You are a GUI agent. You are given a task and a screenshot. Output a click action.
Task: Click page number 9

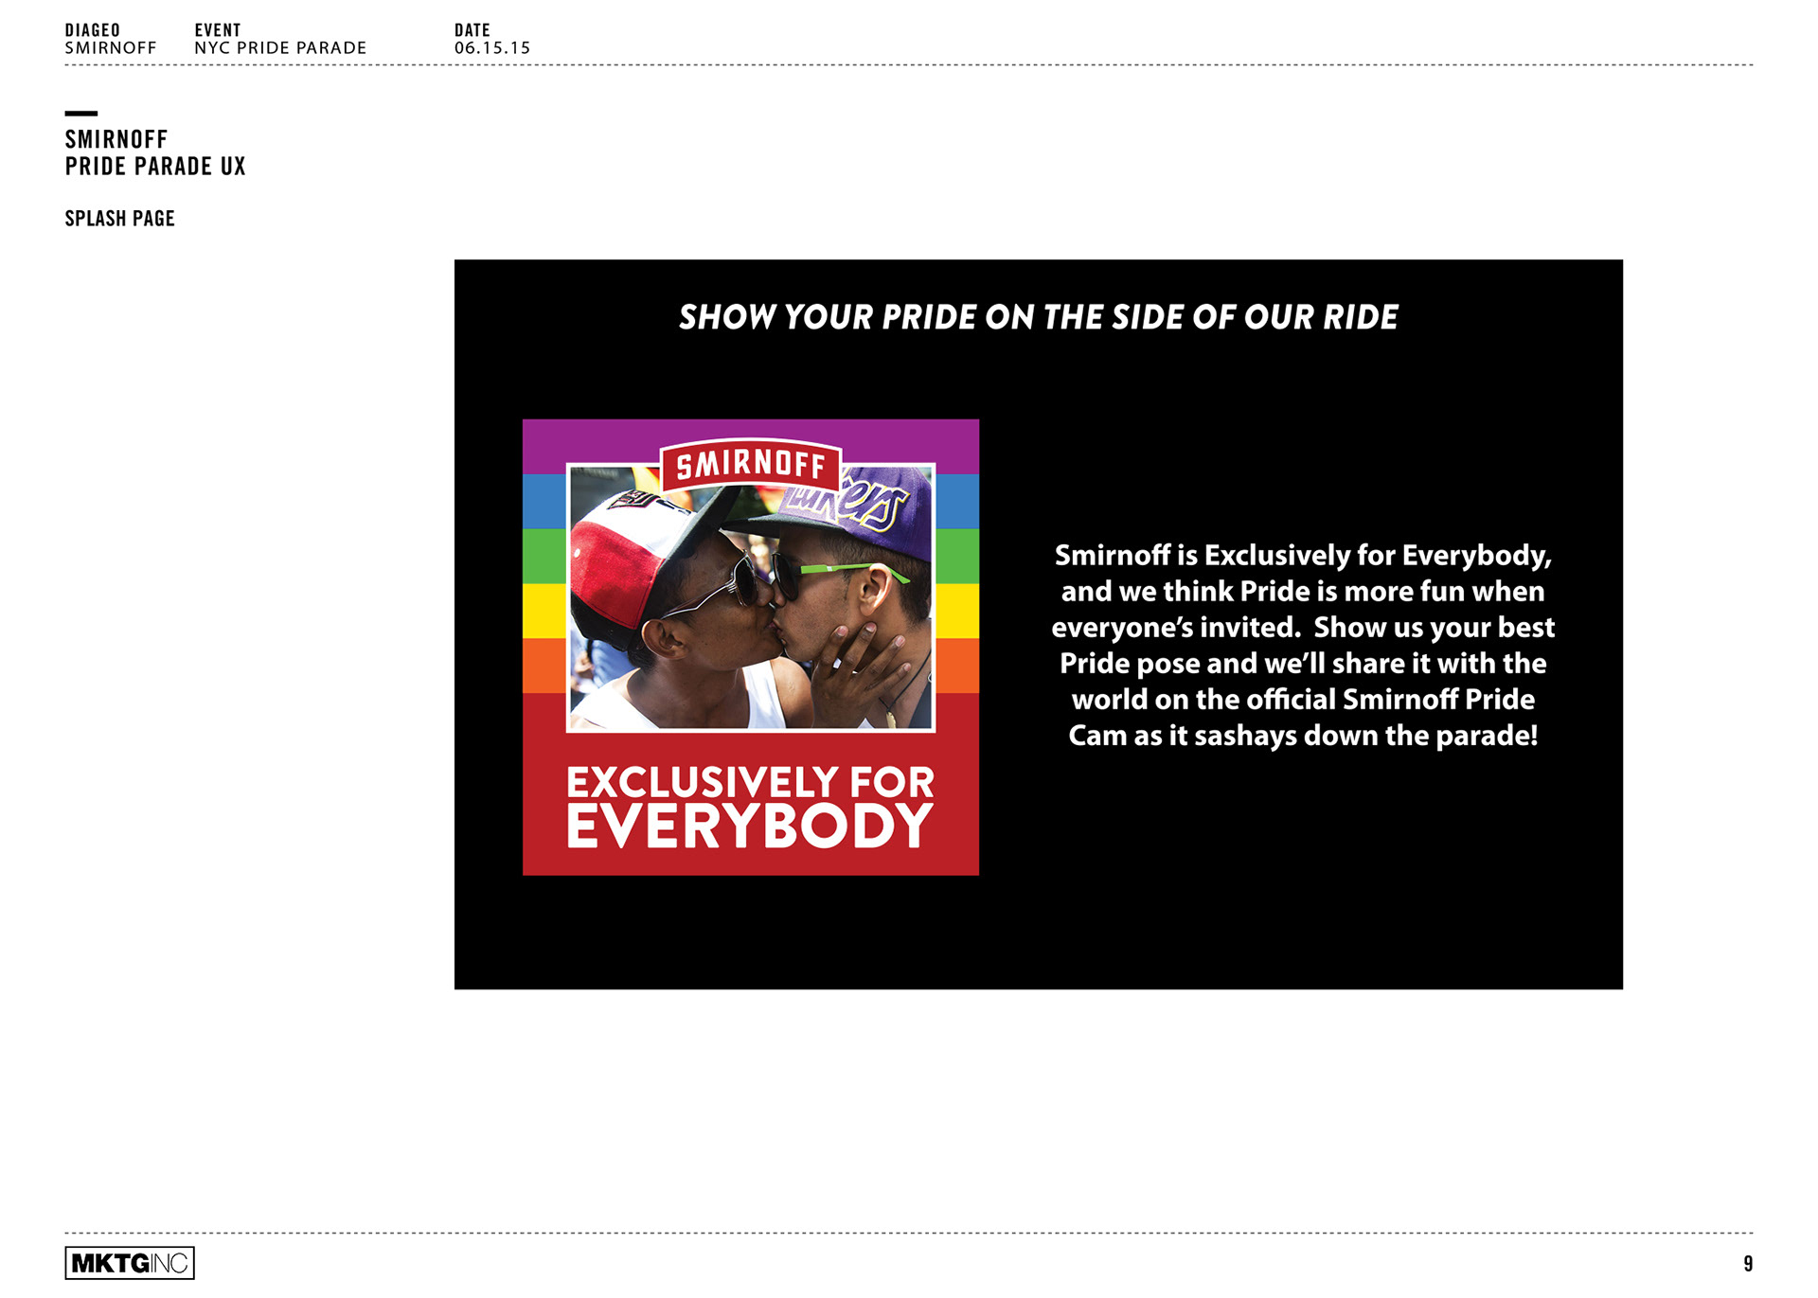click(1748, 1264)
